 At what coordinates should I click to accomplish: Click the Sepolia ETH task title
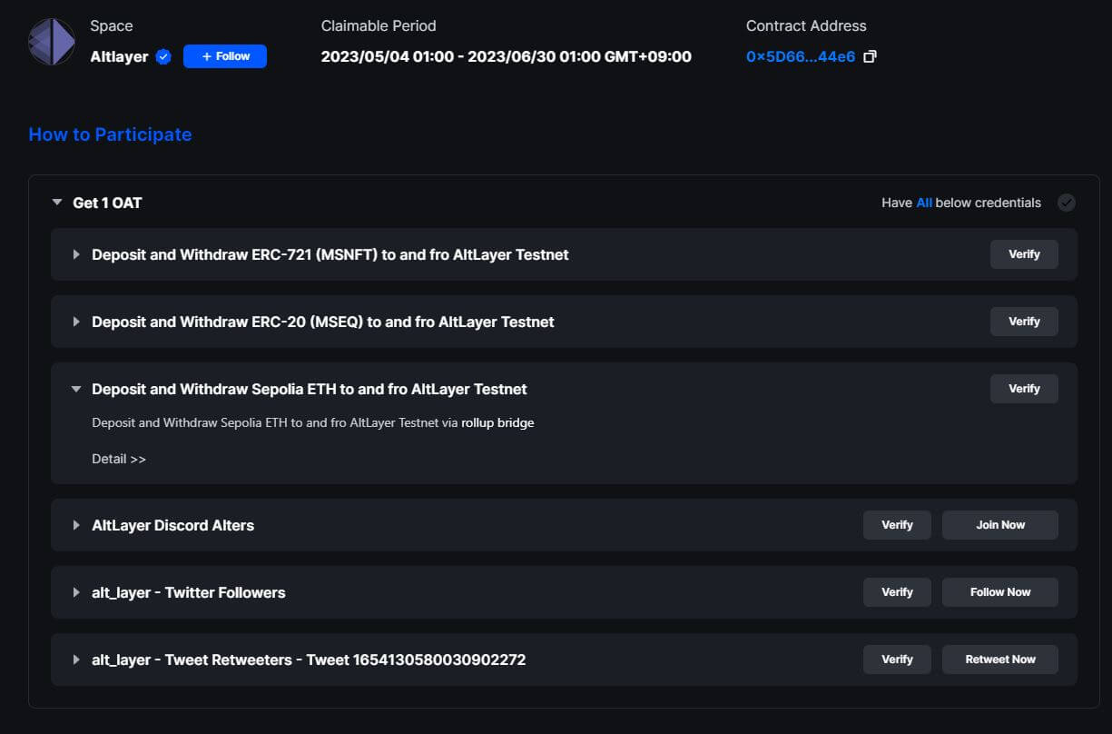click(310, 389)
